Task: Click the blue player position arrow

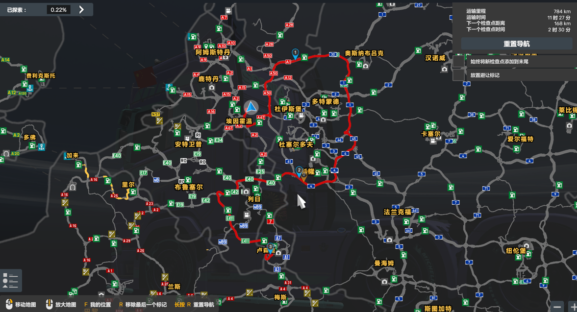Action: pyautogui.click(x=251, y=107)
